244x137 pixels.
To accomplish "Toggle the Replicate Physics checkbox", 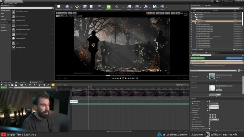I will (209, 129).
